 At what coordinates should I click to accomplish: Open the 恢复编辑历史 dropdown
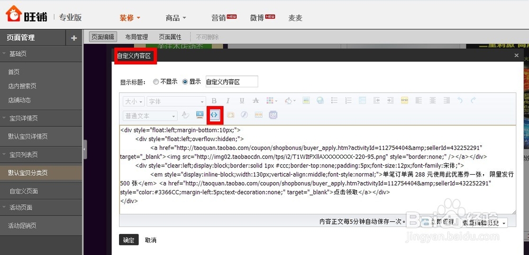(484, 223)
